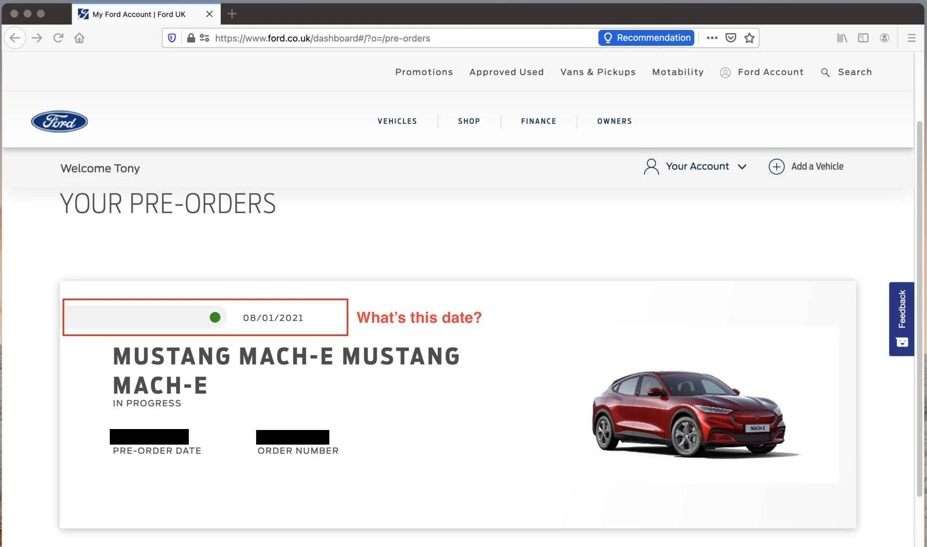Open a new browser tab

coord(232,14)
